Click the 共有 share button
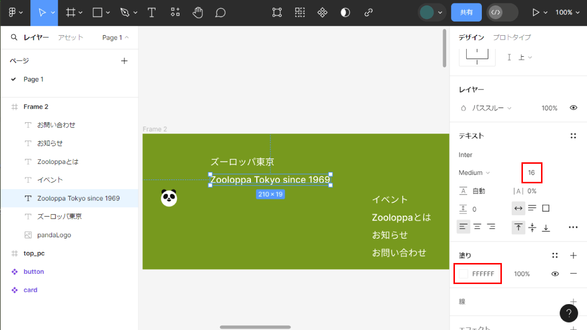 [466, 13]
